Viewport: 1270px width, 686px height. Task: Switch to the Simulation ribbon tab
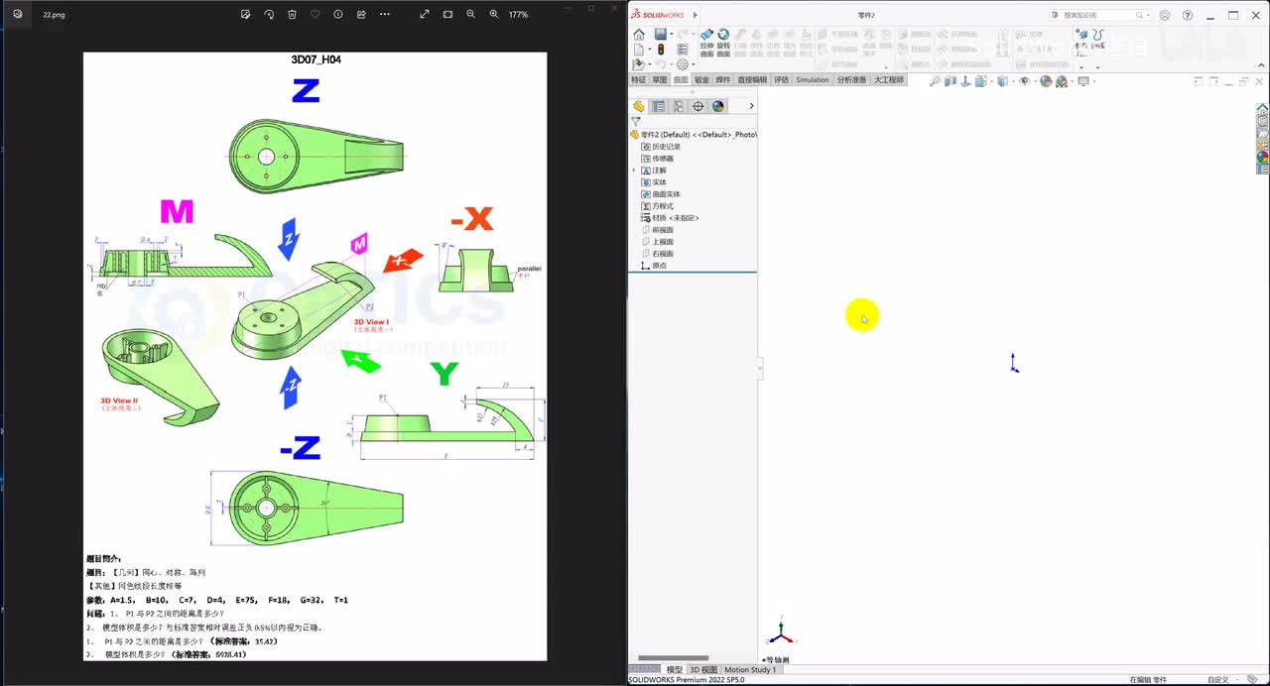813,79
